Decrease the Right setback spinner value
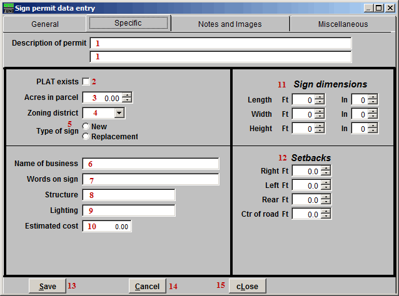399x296 pixels. (325, 174)
